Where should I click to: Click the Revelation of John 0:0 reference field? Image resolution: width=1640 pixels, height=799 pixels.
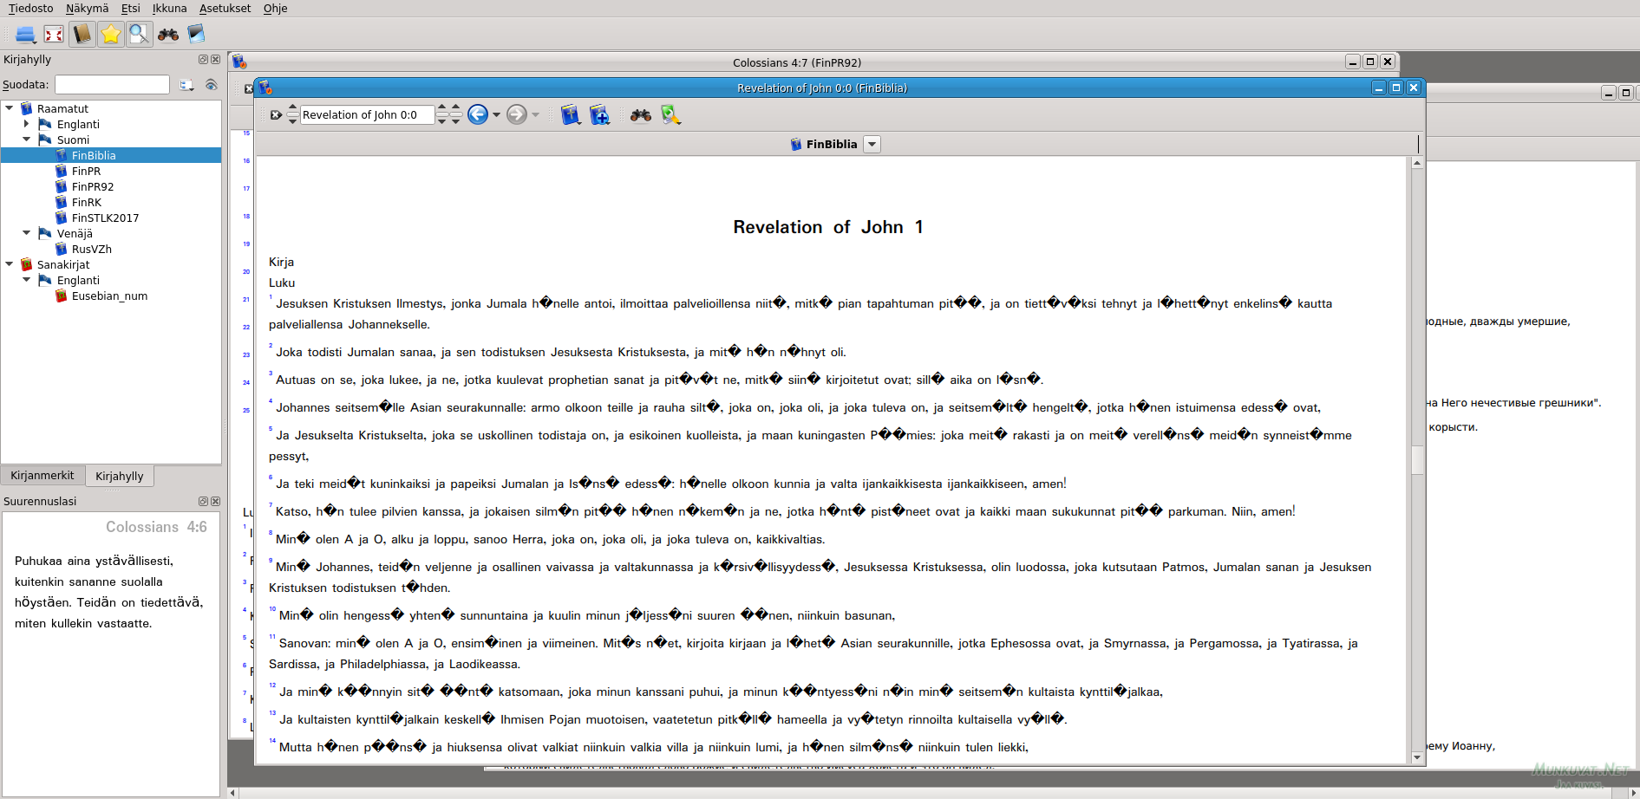point(367,115)
